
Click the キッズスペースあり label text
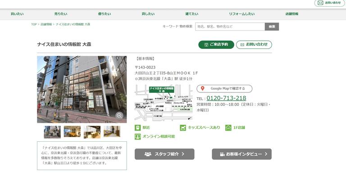coord(204,127)
